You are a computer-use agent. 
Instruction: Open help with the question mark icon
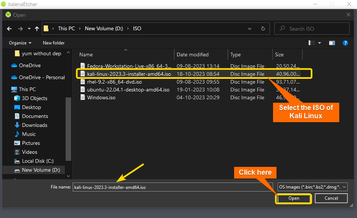(x=345, y=43)
